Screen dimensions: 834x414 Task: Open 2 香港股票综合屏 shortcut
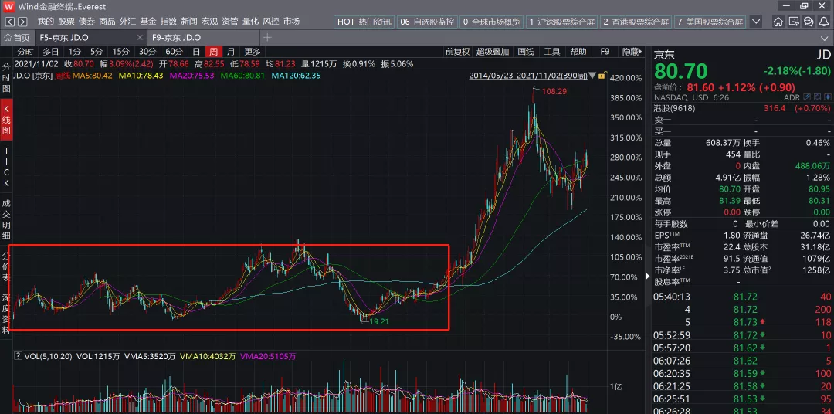[x=636, y=22]
